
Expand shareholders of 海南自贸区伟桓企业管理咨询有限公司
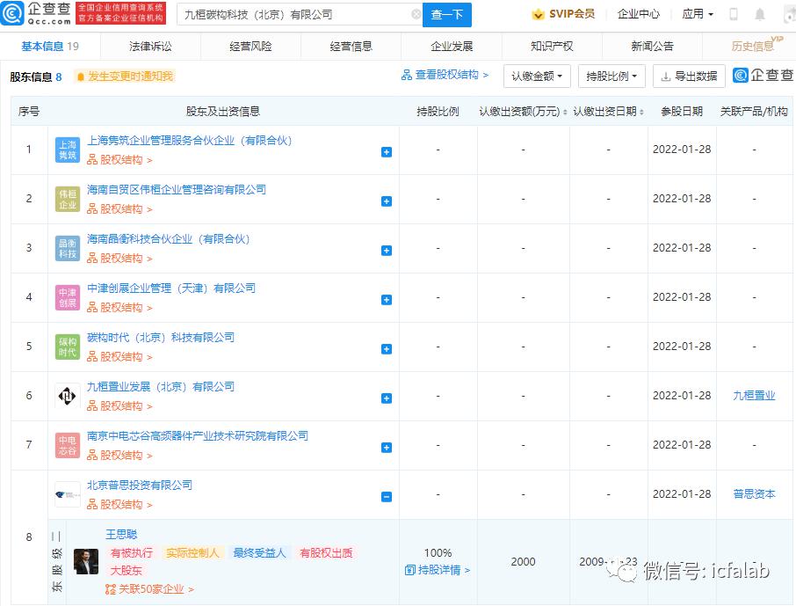point(387,201)
